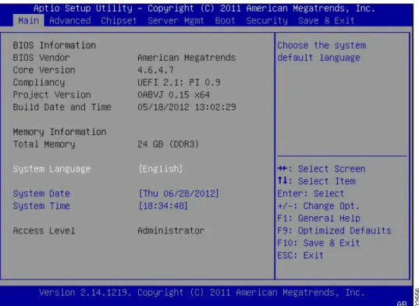Click the Version 2.14.1219 footer text
The image size is (419, 306).
(202, 293)
